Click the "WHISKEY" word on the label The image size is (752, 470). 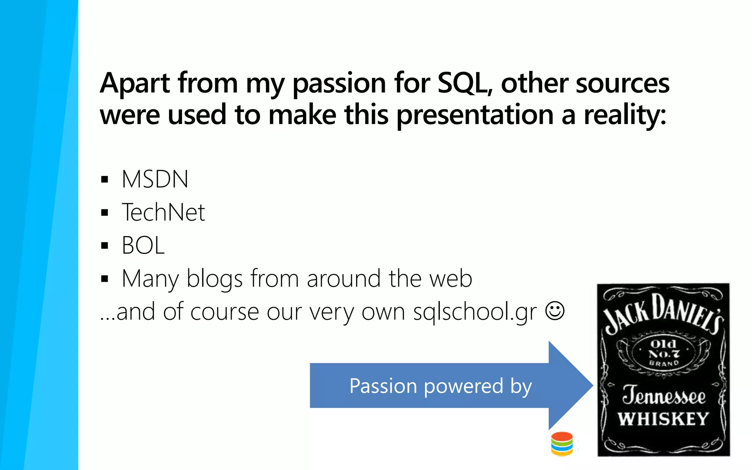[663, 419]
